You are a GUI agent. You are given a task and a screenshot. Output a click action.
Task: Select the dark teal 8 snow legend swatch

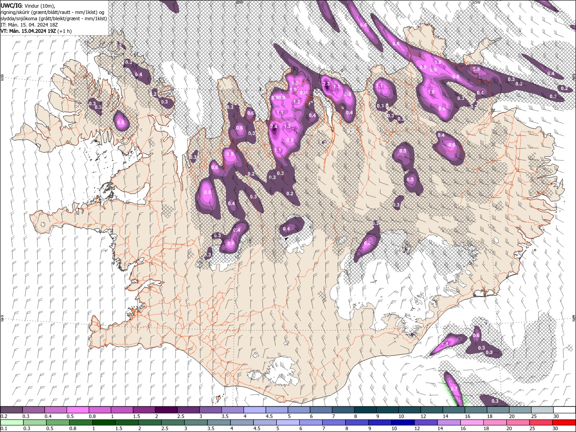(364, 410)
